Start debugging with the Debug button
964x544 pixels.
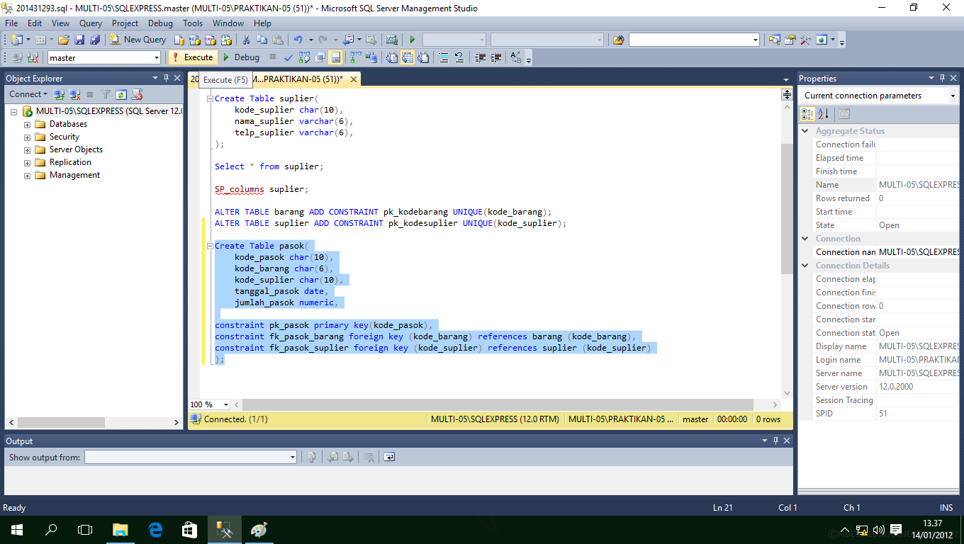(242, 57)
